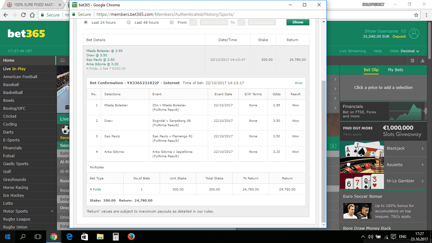Click the popup address bar URL
This screenshot has width=432, height=243.
point(165,14)
